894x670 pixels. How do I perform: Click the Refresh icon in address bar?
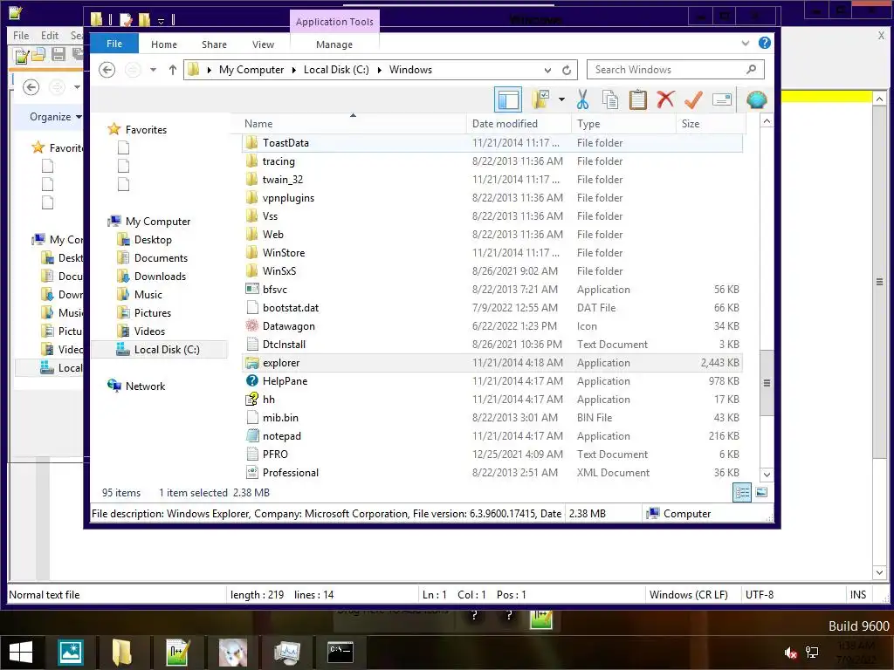point(567,70)
